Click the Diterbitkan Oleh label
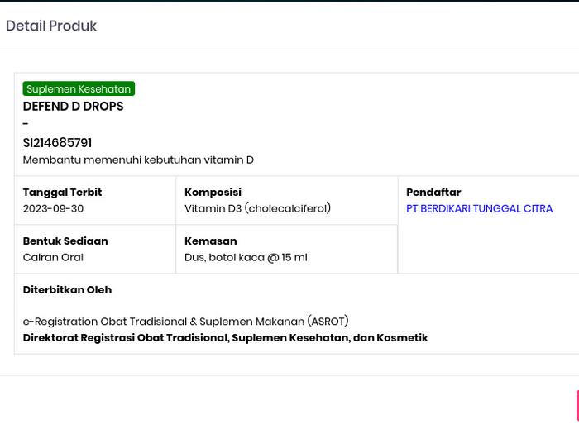Viewport: 579px width, 434px height. click(x=67, y=289)
